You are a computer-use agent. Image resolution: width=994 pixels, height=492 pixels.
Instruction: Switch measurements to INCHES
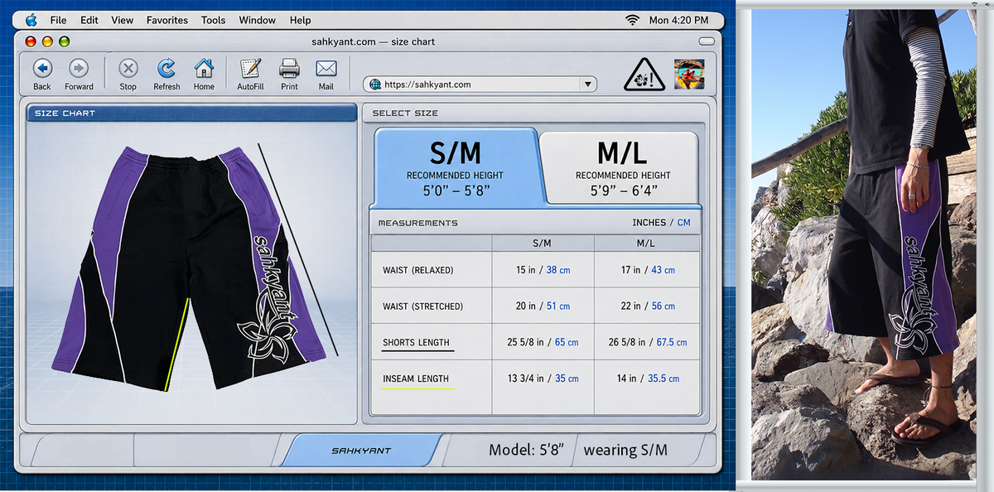pyautogui.click(x=649, y=223)
